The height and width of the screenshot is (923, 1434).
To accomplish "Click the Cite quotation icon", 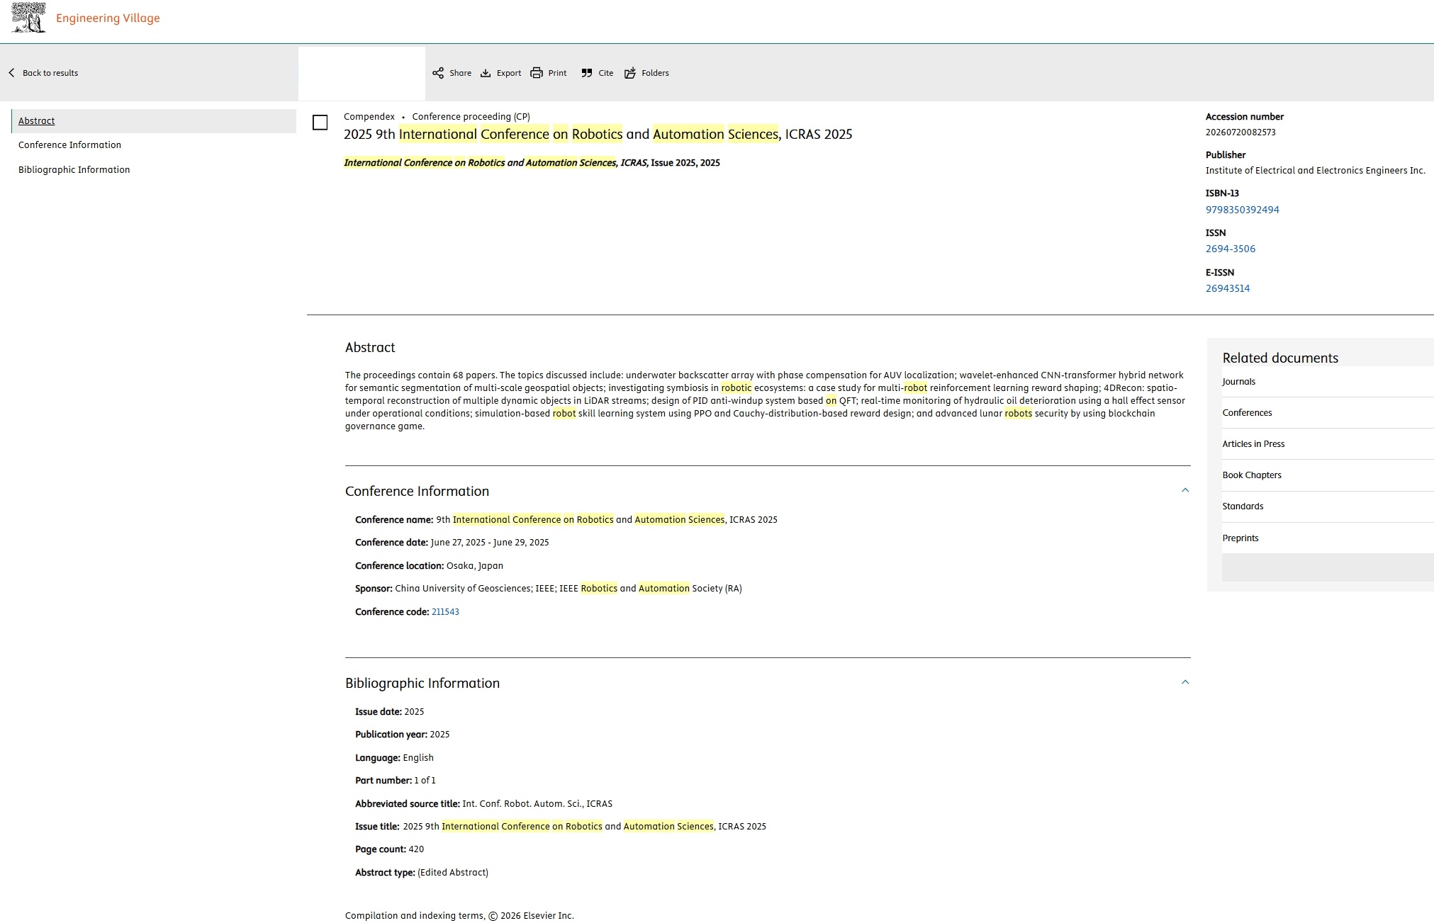I will click(587, 73).
